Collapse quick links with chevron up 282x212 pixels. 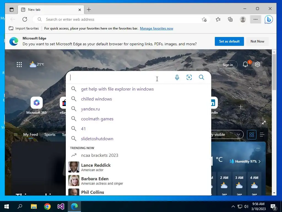pos(250,88)
